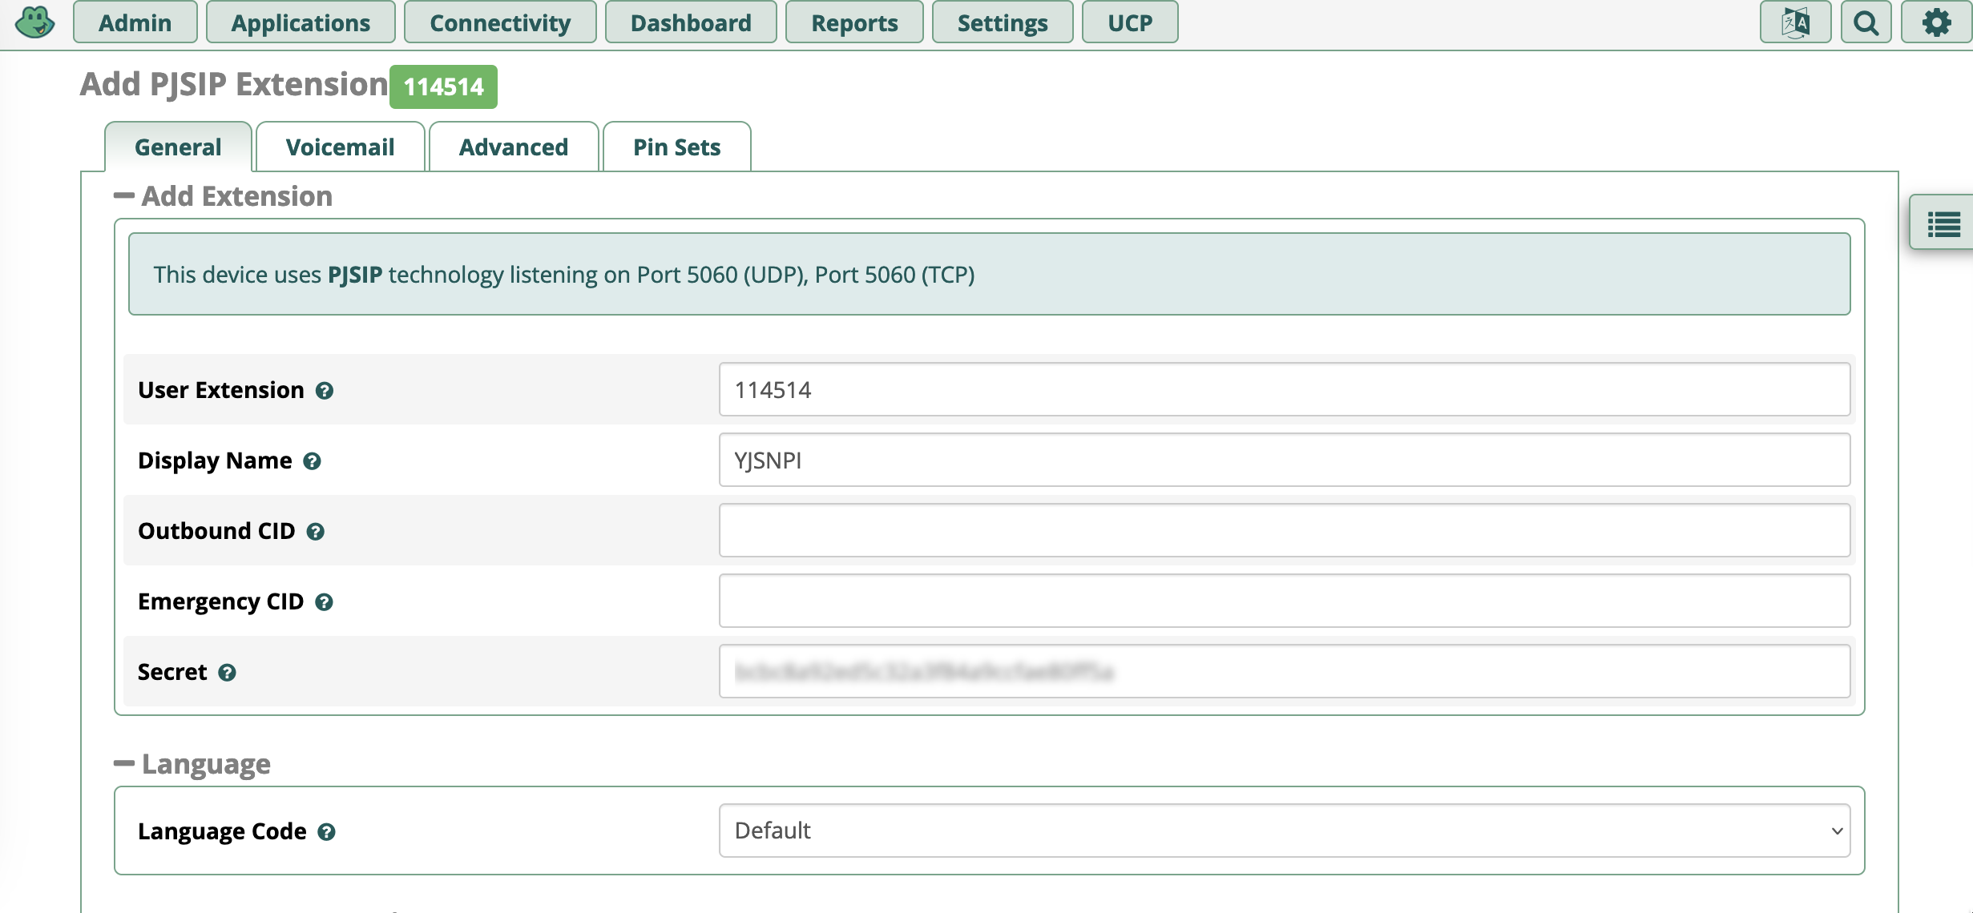Open help tooltip for User Extension
This screenshot has height=913, width=1973.
point(324,391)
